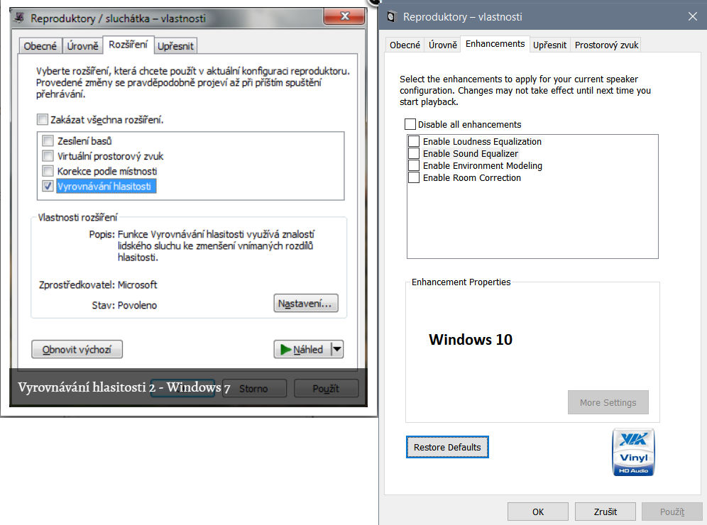Click headphone icon in Windows 7 title bar

click(19, 18)
